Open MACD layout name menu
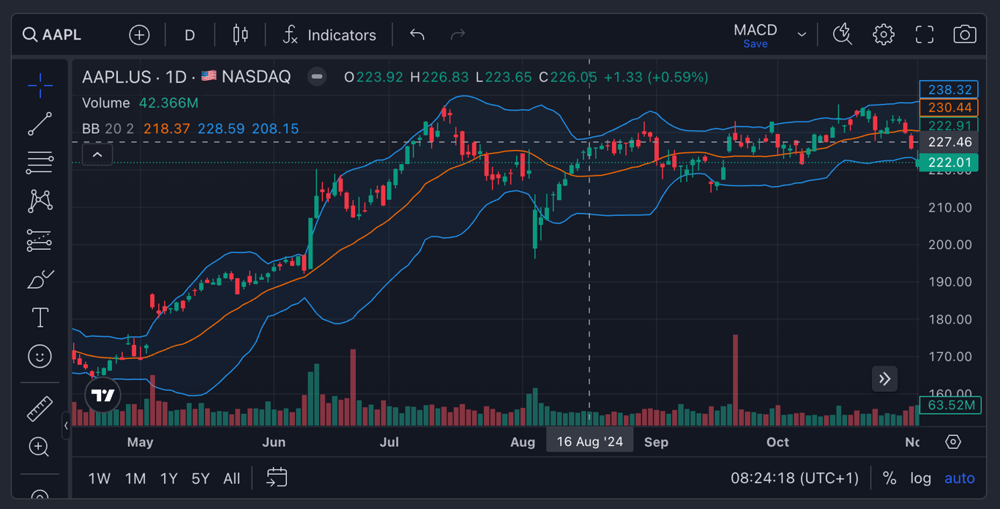This screenshot has width=1000, height=509. point(755,30)
